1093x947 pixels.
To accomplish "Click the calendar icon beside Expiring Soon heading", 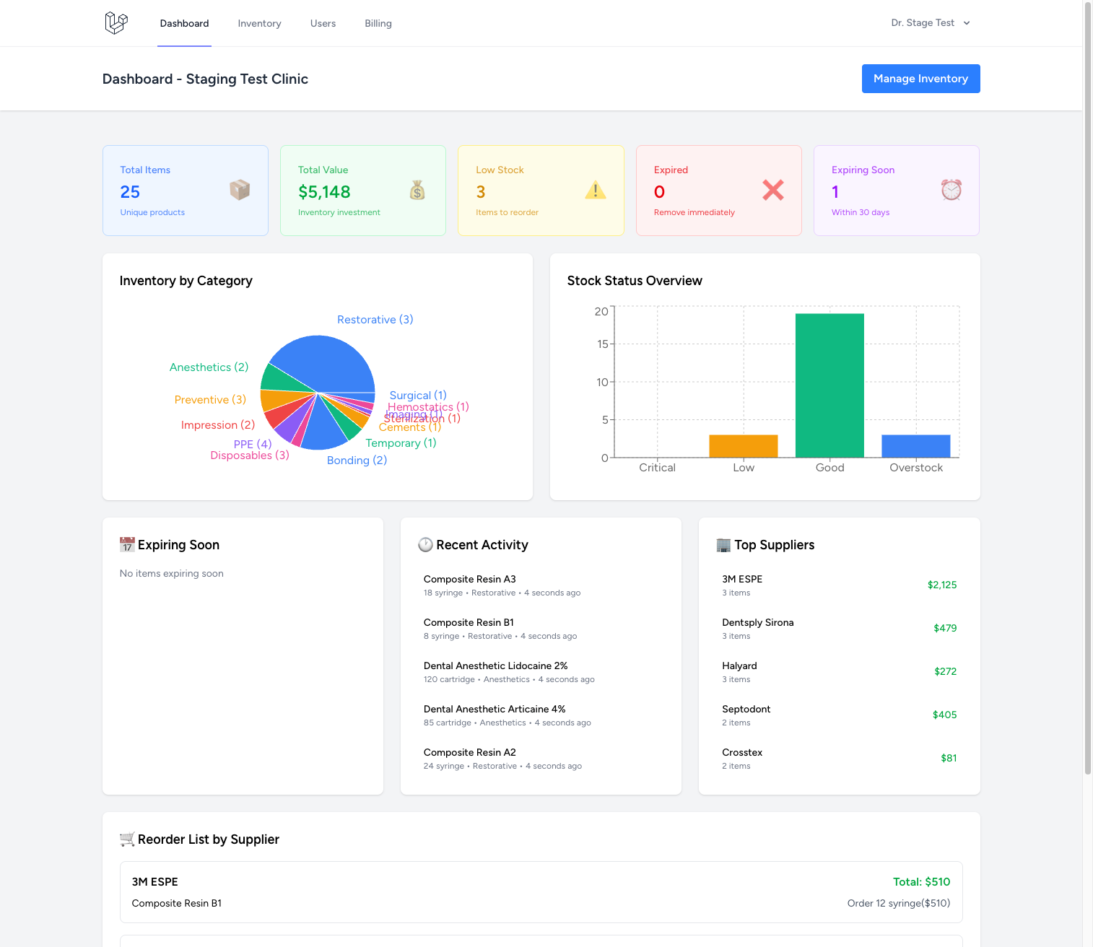I will click(x=127, y=545).
